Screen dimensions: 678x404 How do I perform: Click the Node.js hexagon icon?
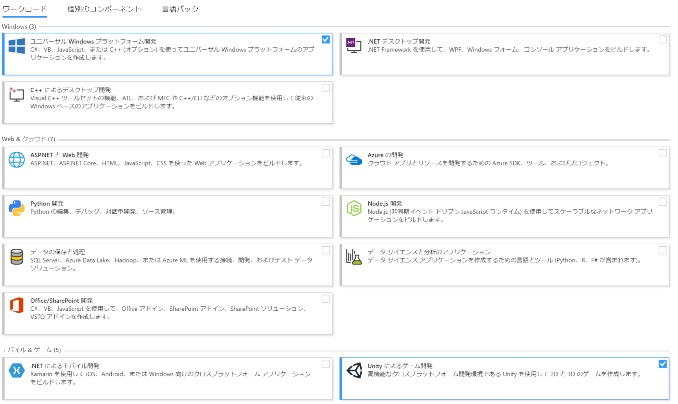[354, 208]
